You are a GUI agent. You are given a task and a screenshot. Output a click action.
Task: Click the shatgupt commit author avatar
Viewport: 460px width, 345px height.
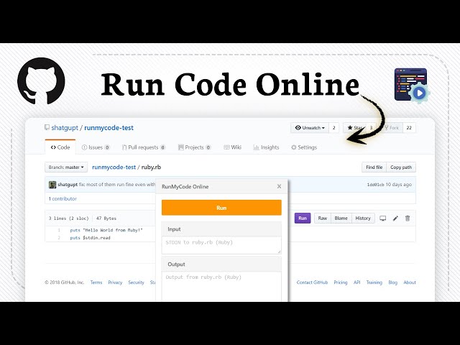coord(52,185)
